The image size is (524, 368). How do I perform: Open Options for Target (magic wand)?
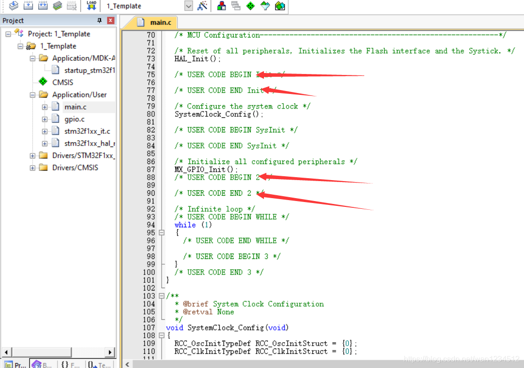[203, 6]
